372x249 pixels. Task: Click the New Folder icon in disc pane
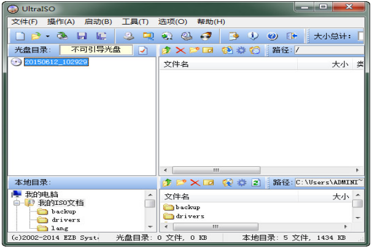195,50
